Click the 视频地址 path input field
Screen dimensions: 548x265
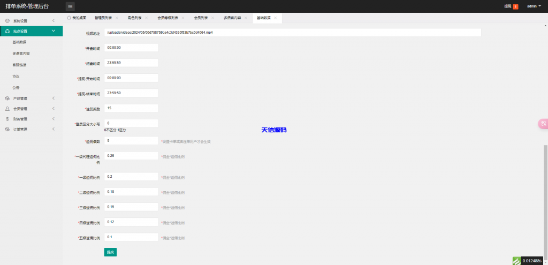(x=293, y=33)
